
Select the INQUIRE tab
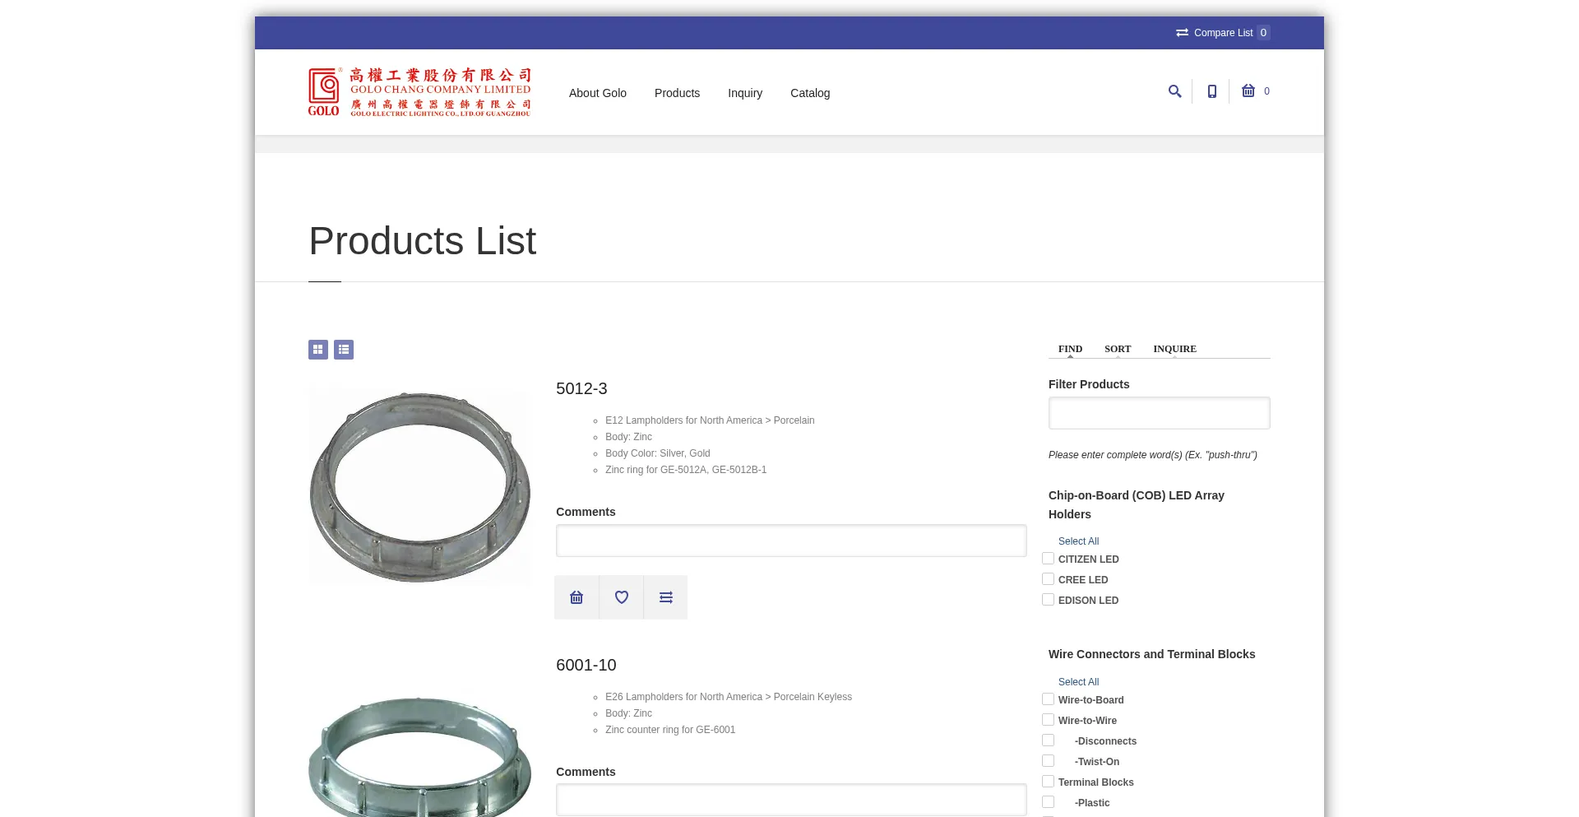1174,349
